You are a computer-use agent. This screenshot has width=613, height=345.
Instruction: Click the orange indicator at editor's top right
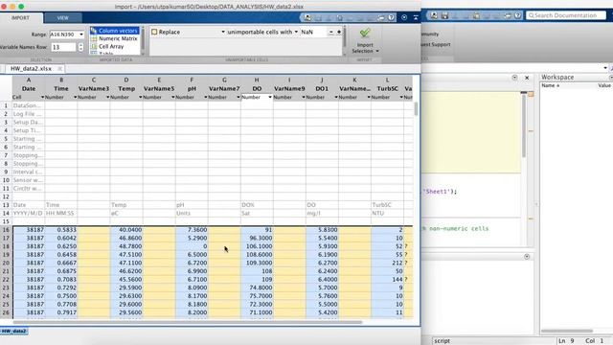coord(531,94)
